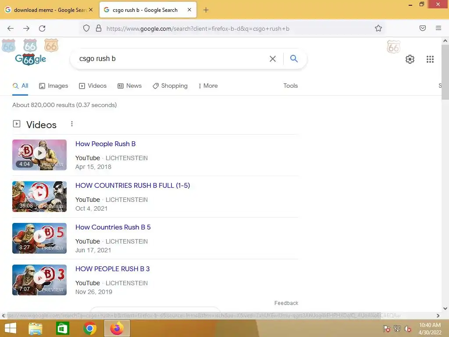
Task: Click 'Apr 15, 2018' date text
Action: (x=93, y=167)
